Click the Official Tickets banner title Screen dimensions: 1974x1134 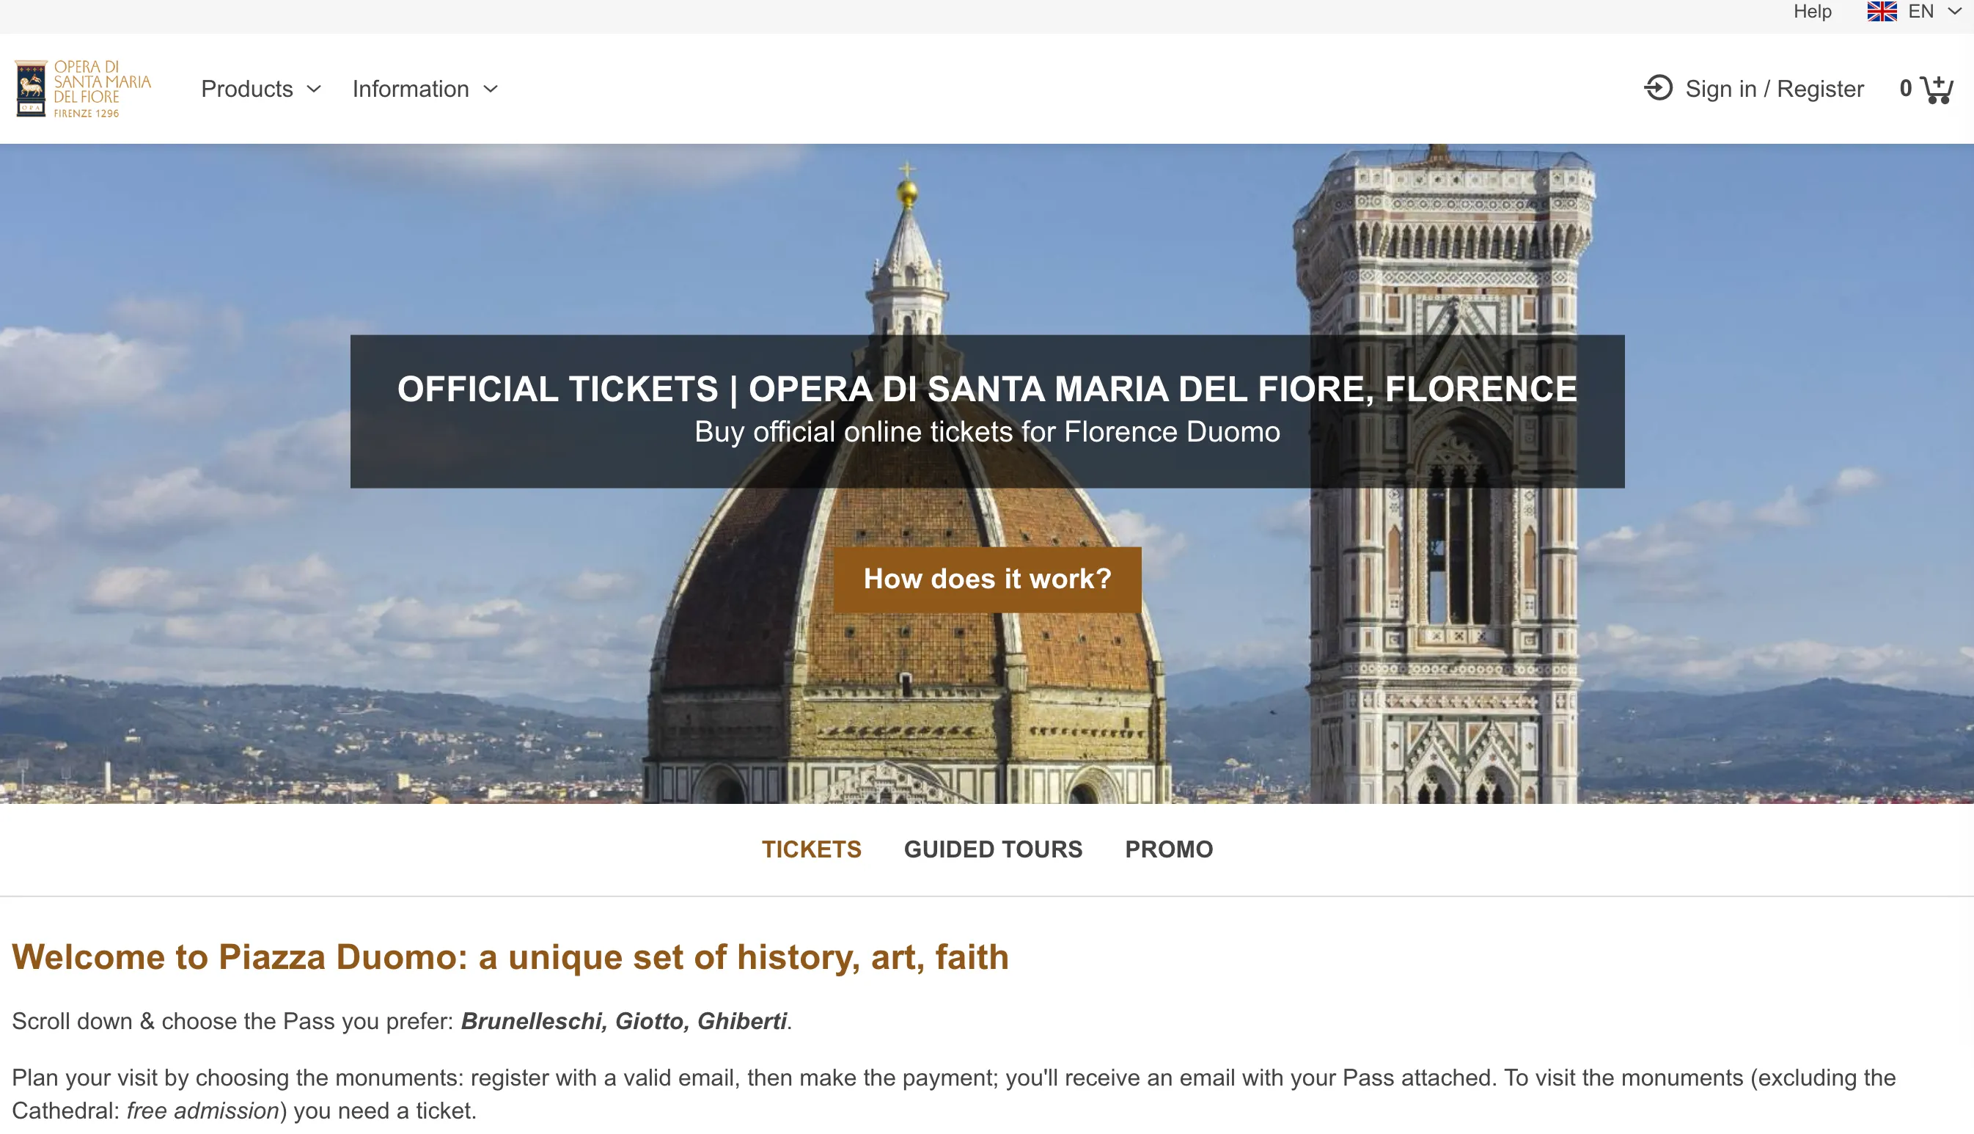[x=986, y=389]
